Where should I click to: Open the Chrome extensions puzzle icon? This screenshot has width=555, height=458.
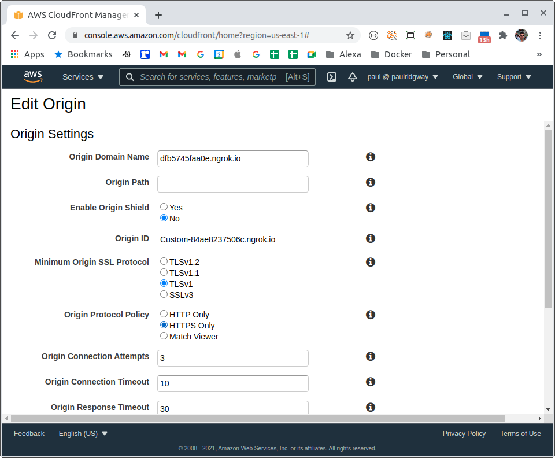(502, 35)
